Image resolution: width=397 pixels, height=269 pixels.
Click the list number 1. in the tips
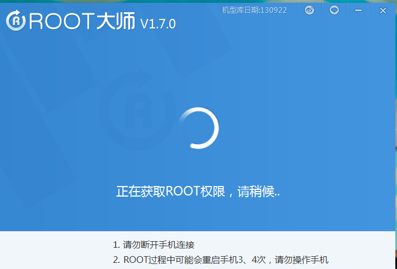click(x=116, y=244)
